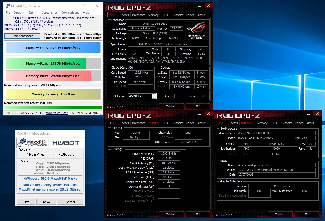This screenshot has width=325, height=221.
Task: Click the HWBOT logo in submit dialog
Action: [66, 143]
